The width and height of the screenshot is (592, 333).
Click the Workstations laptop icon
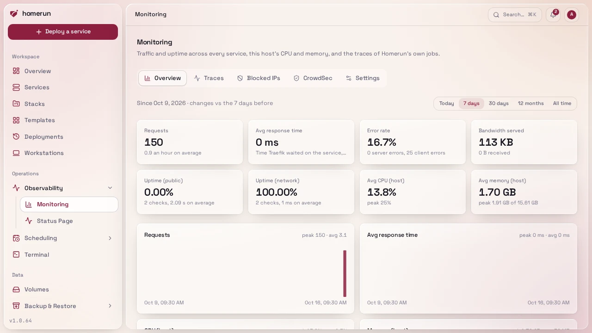pyautogui.click(x=16, y=153)
